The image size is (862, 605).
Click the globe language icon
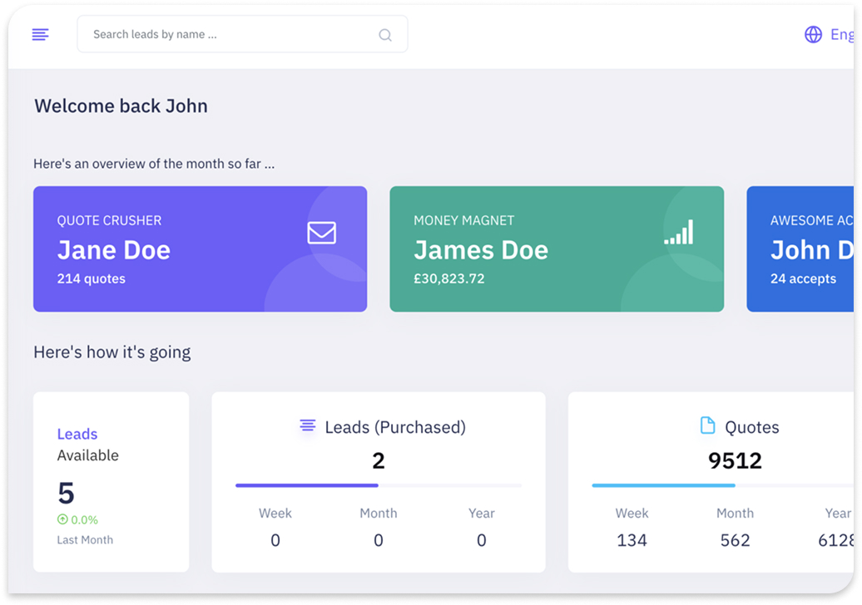pos(813,34)
